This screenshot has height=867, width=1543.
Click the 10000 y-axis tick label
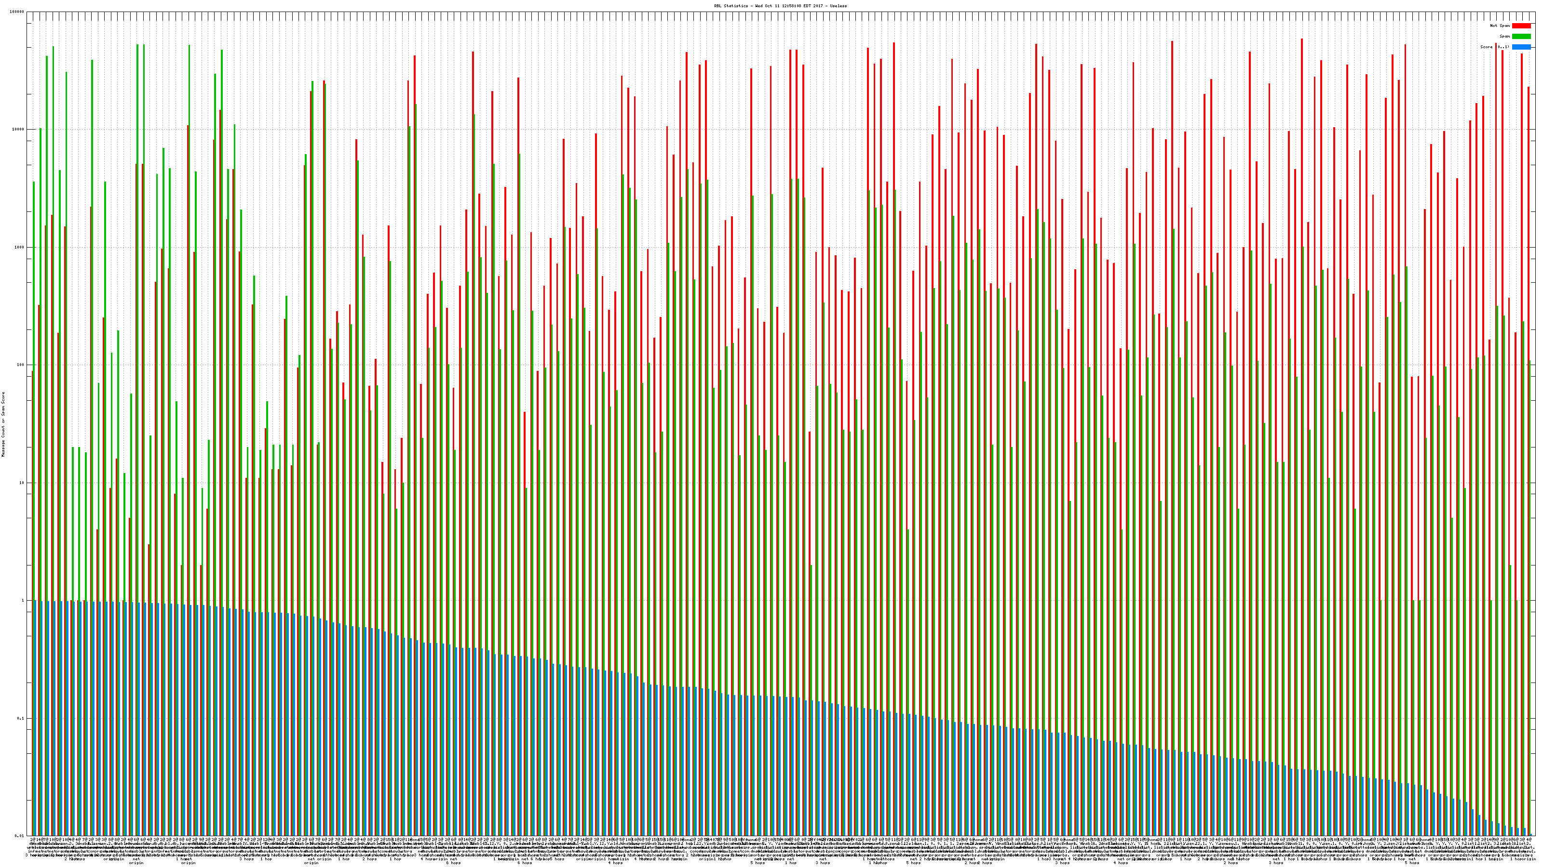pos(19,130)
